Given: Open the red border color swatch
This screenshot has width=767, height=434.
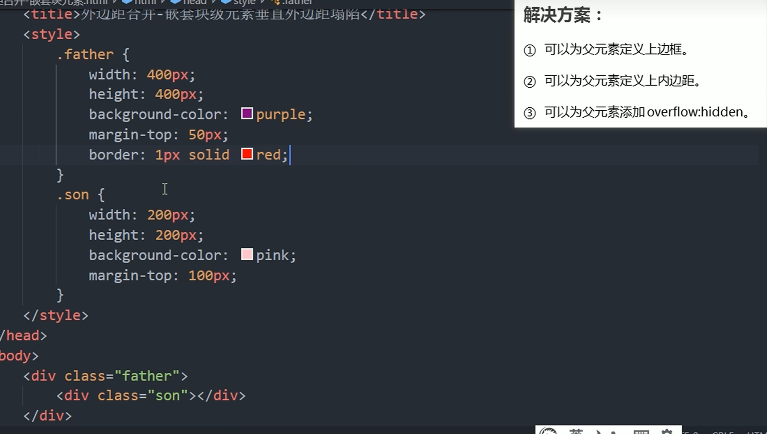Looking at the screenshot, I should click(x=247, y=154).
